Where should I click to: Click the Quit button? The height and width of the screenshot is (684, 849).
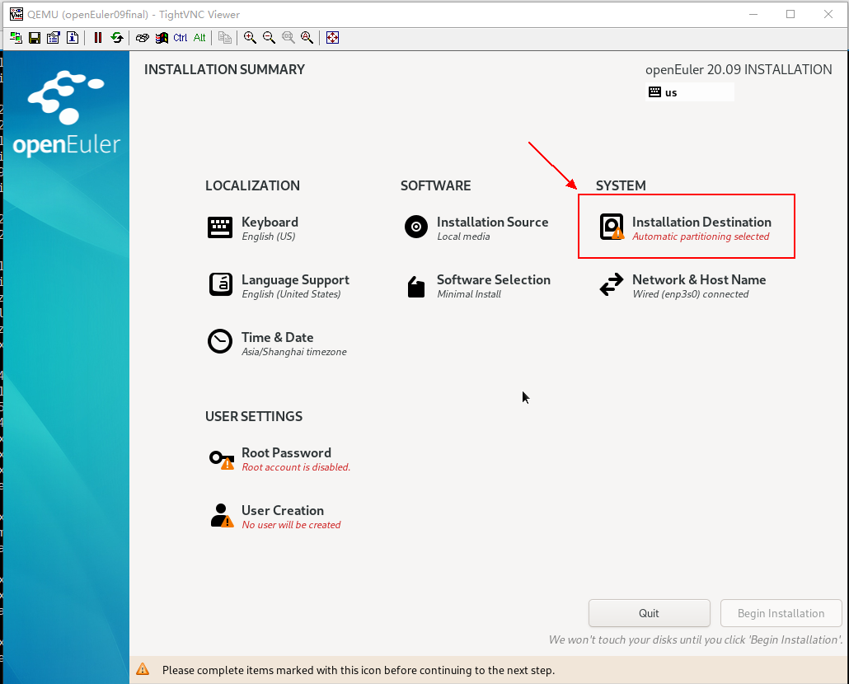(649, 613)
